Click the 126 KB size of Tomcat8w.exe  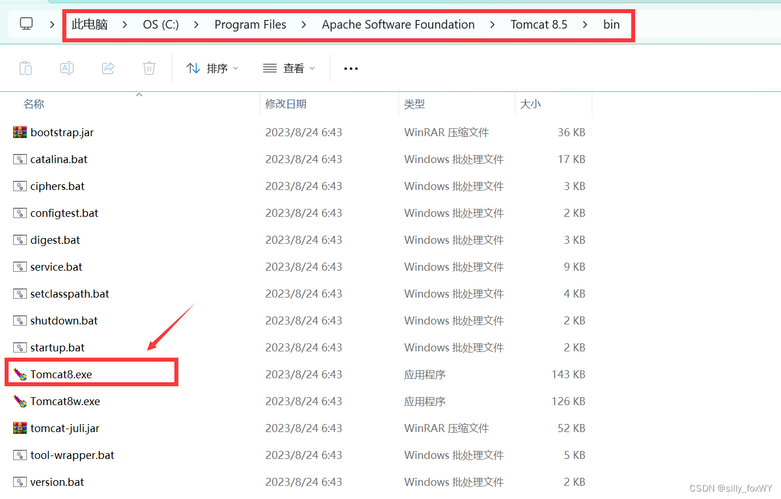(568, 401)
